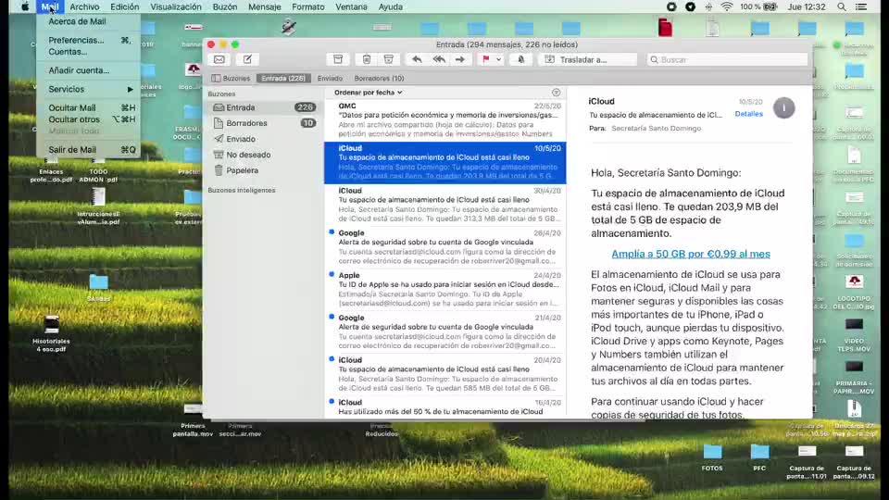Open the Formato menu
The height and width of the screenshot is (500, 889).
pos(307,6)
